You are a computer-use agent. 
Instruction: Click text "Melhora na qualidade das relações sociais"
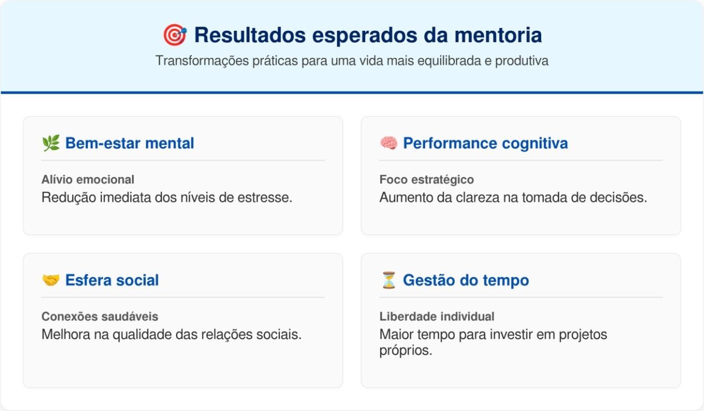(x=171, y=335)
